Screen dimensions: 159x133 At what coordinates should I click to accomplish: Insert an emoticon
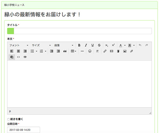(90, 51)
